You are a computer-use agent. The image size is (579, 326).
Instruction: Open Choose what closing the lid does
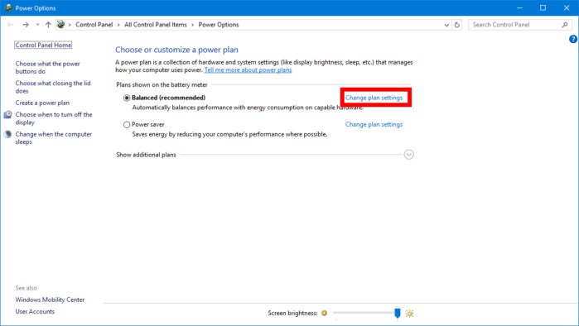coord(53,87)
